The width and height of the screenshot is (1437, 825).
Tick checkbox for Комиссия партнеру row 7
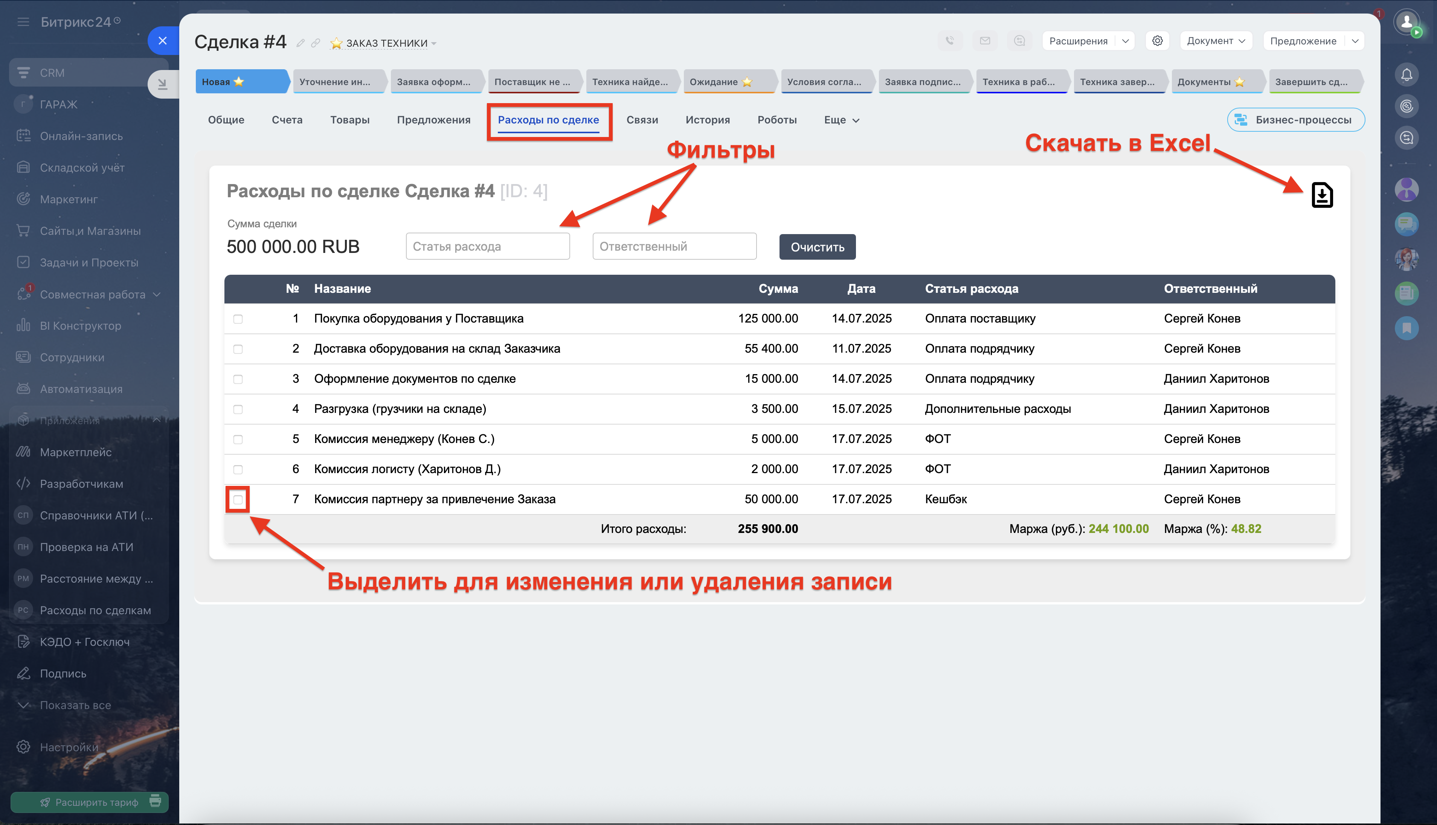point(238,500)
